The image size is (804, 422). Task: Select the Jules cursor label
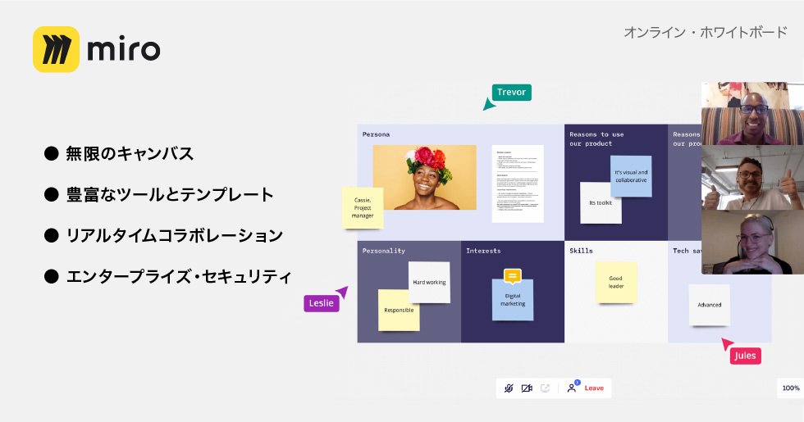click(x=745, y=356)
